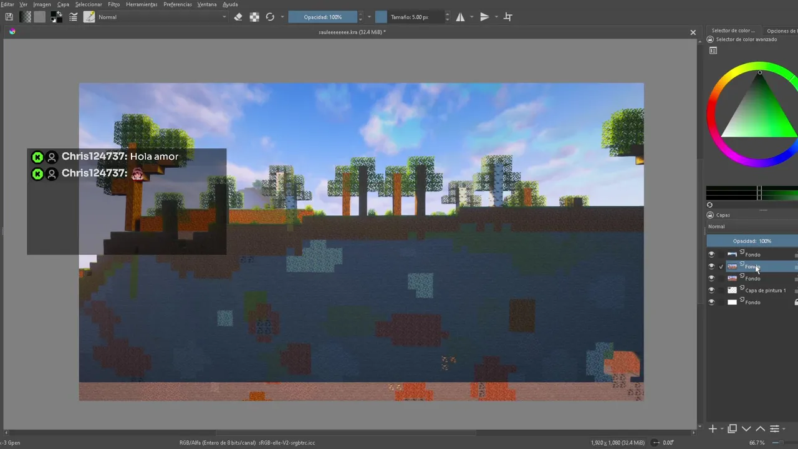
Task: Open the color selector settings icon
Action: (x=713, y=51)
